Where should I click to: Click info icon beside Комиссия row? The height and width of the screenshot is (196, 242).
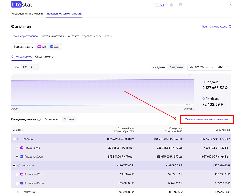tap(19, 165)
